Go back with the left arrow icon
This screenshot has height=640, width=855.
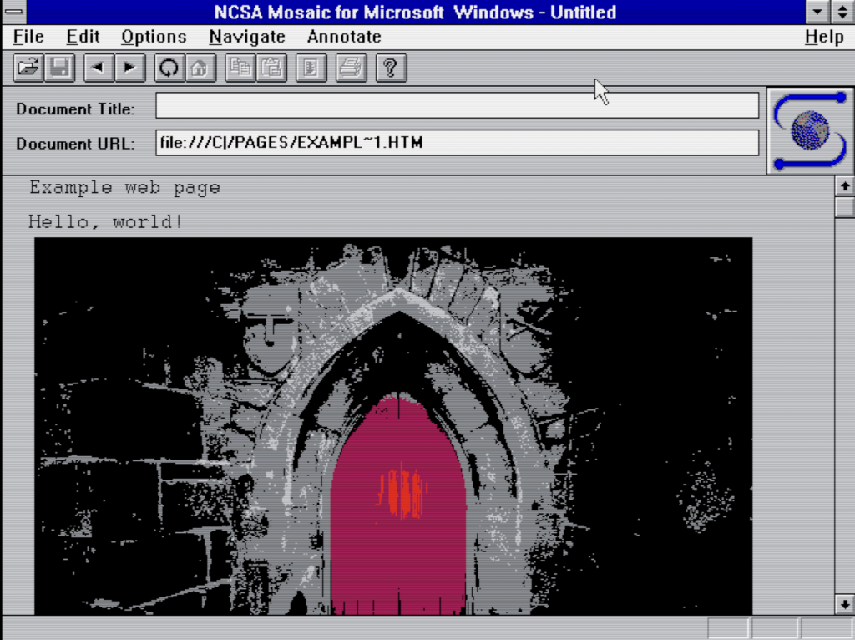tap(99, 69)
